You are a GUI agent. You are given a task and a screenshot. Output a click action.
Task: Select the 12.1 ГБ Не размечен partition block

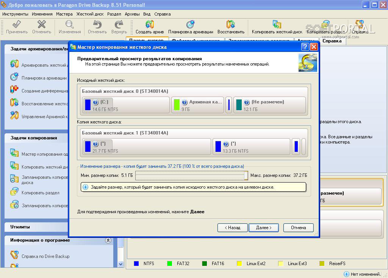[x=269, y=105]
